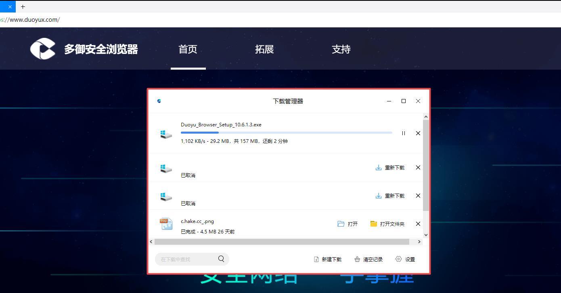Click the download list scroll-up arrow
Screen dimensions: 561x293
pos(426,117)
